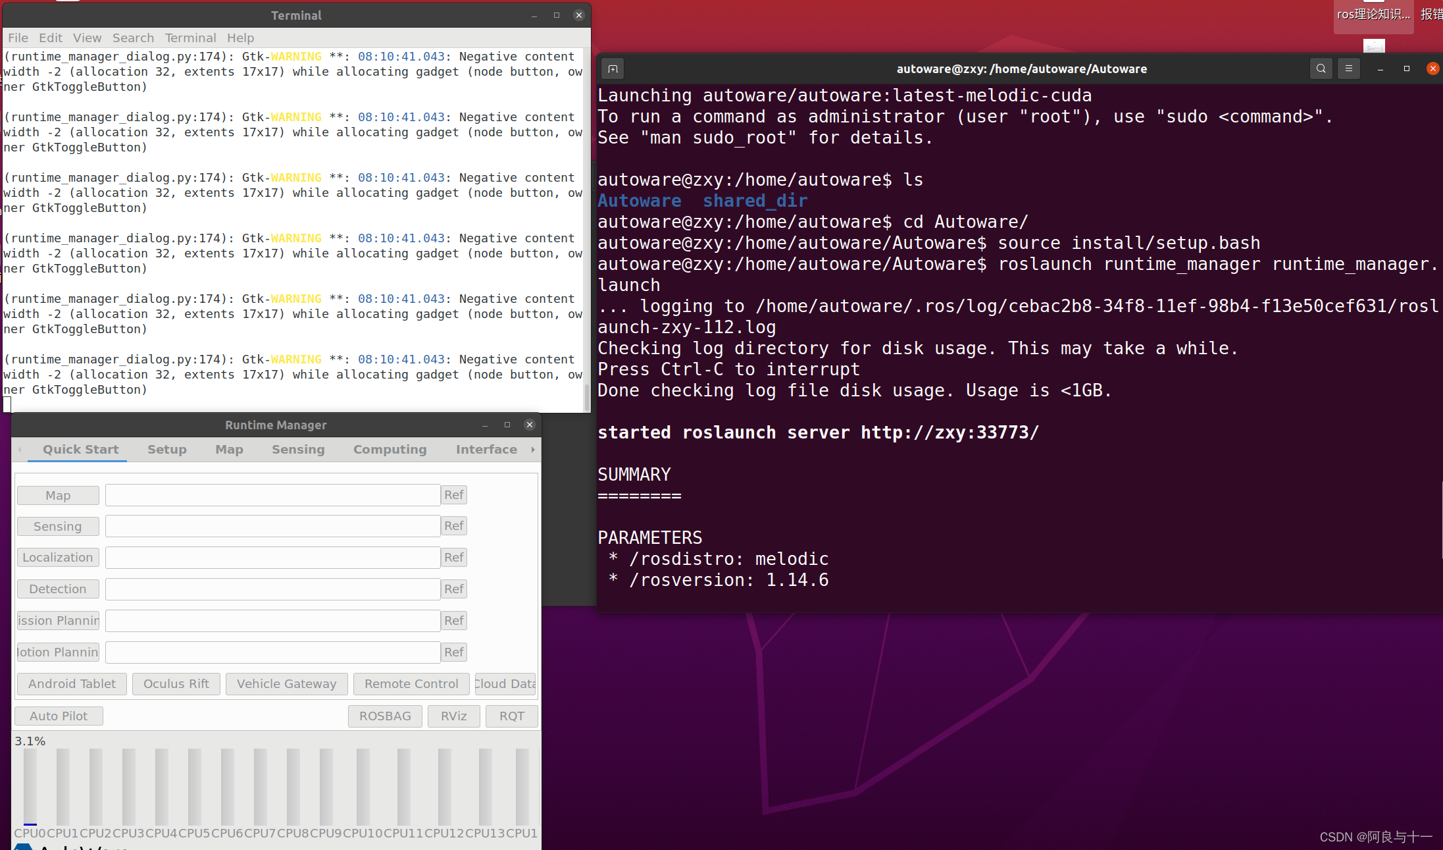Switch to the Setup tab

pyautogui.click(x=166, y=449)
